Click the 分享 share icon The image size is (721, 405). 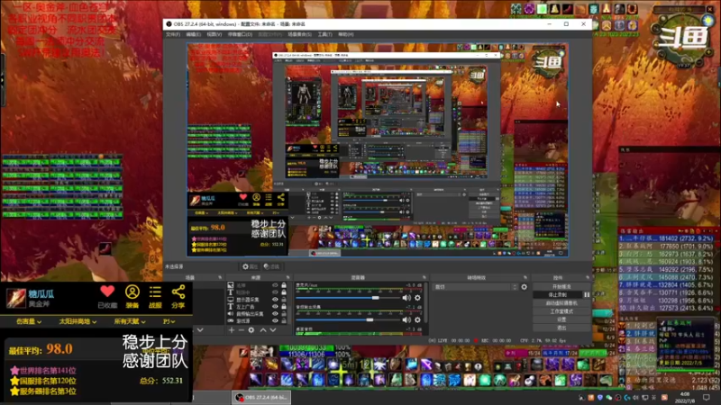pyautogui.click(x=178, y=292)
